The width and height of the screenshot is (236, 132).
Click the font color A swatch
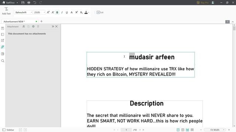86,12
